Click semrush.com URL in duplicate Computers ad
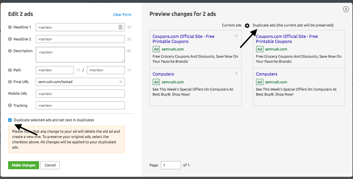Viewport: 353px width, 179px height. [x=276, y=82]
